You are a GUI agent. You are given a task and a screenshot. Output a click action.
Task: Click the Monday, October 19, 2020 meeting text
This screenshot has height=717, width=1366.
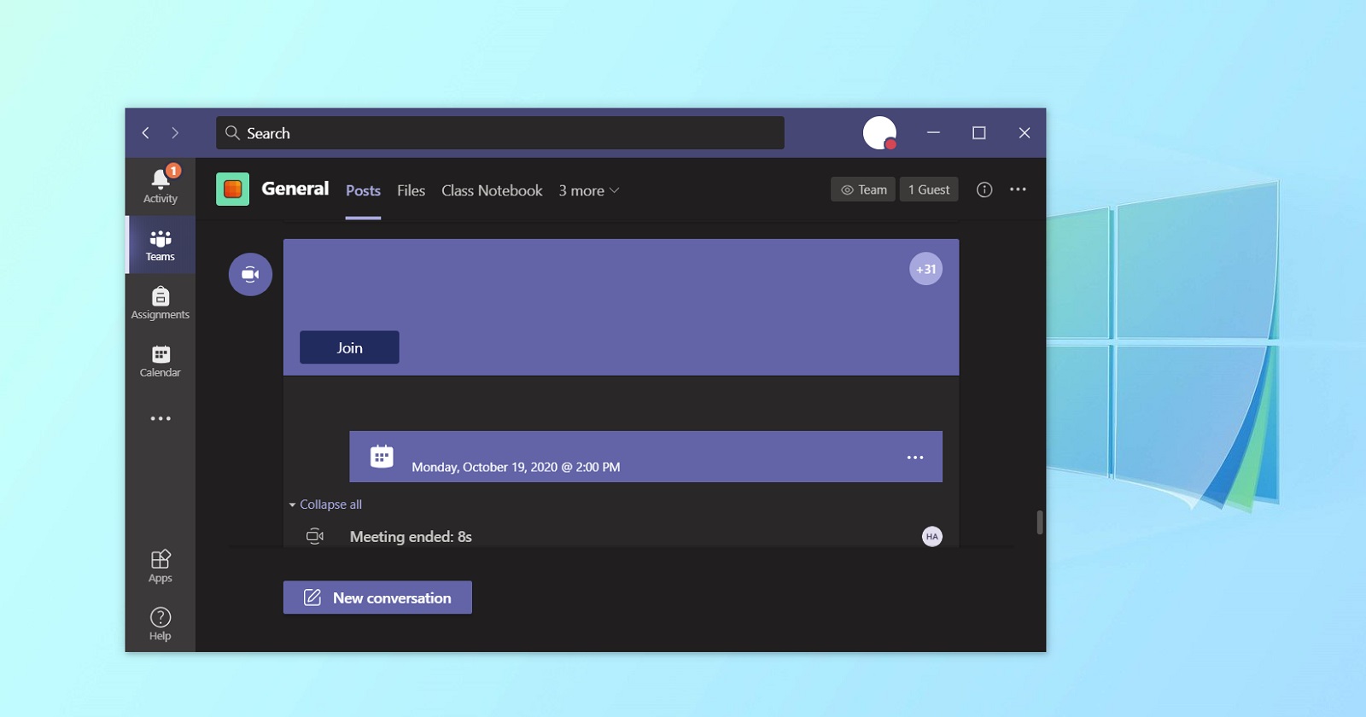(x=516, y=467)
